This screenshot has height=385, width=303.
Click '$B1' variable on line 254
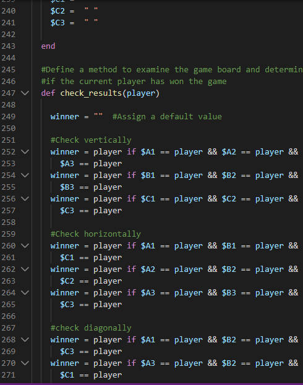tap(148, 176)
